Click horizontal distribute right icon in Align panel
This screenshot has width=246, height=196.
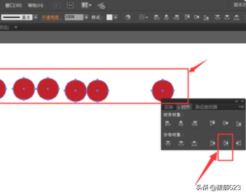[x=238, y=143]
